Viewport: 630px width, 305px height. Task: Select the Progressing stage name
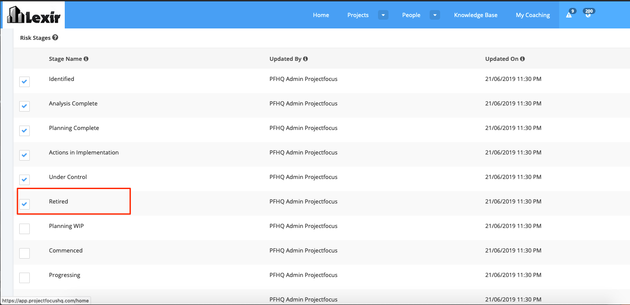(x=65, y=275)
